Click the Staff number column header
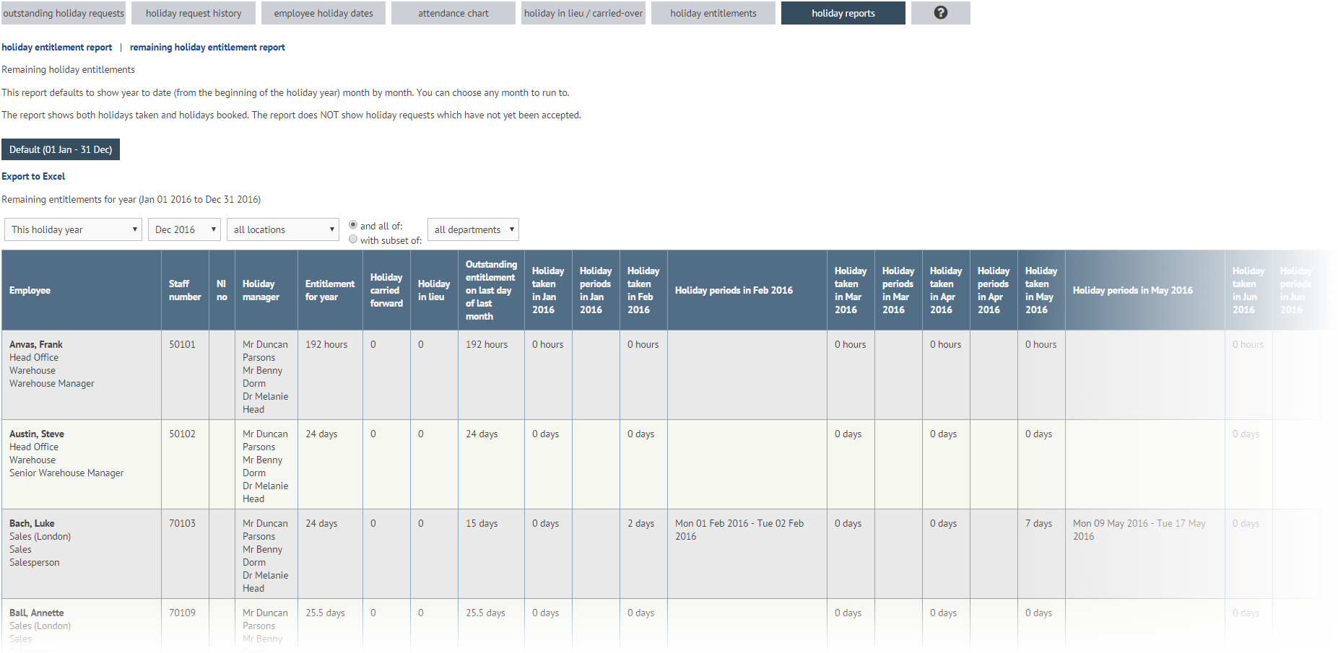Viewport: 1338px width, 653px height. coord(185,290)
